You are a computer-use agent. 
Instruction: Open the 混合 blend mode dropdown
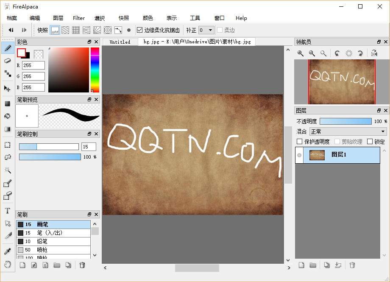pyautogui.click(x=348, y=131)
